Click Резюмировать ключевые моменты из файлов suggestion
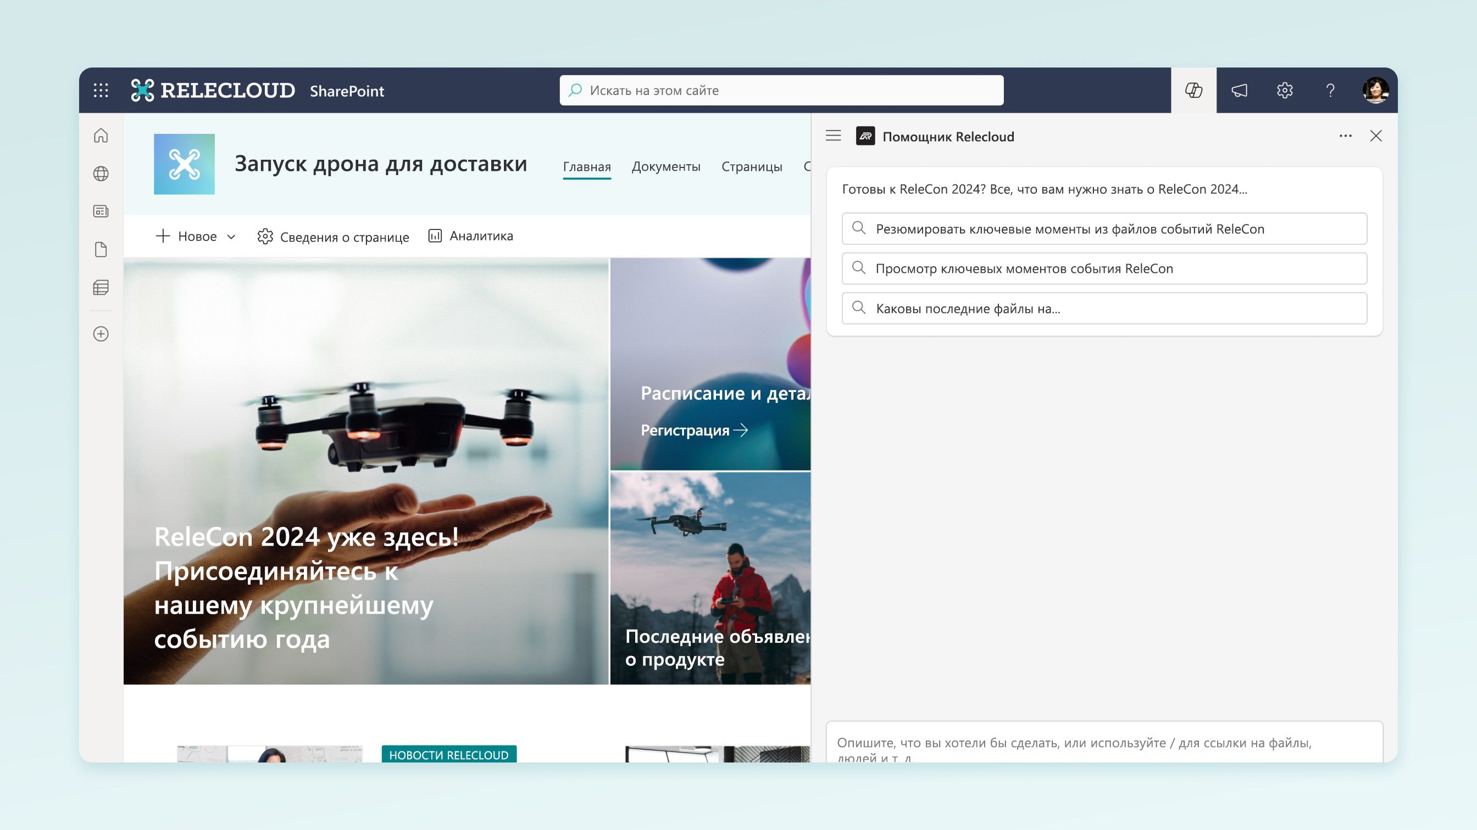 pos(1104,228)
